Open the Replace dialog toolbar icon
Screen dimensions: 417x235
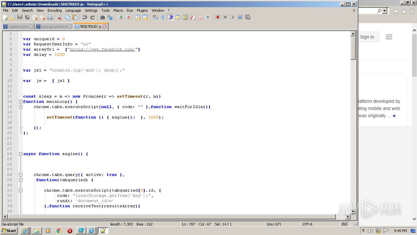pyautogui.click(x=110, y=17)
